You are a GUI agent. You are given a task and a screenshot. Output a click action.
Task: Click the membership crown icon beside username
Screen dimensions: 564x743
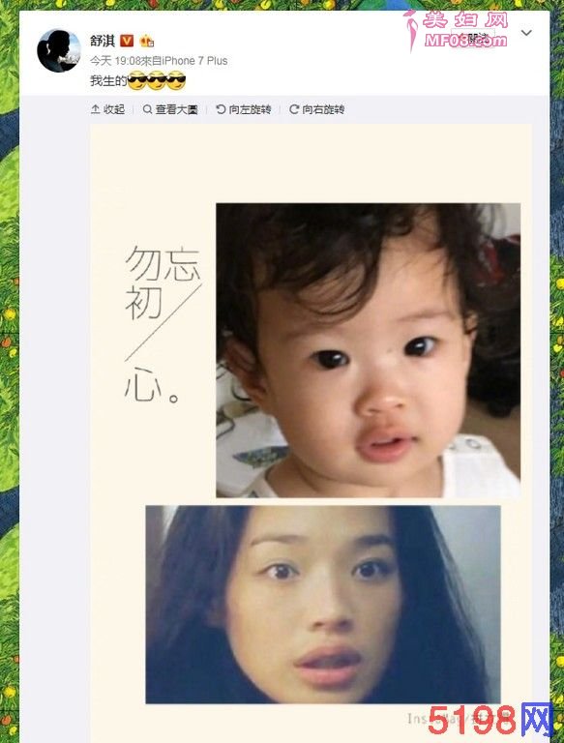click(x=147, y=42)
